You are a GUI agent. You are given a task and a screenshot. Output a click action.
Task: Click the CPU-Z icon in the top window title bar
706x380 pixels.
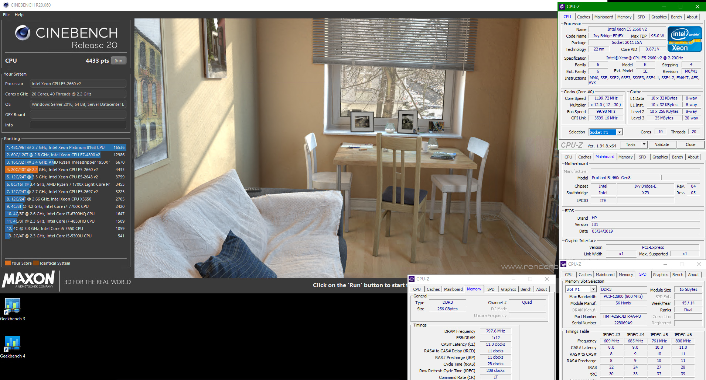[562, 7]
